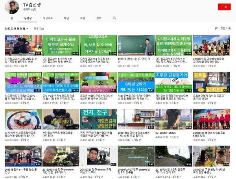Expand the 업로드한 동영상 dropdown
236x179 pixels.
[16, 29]
